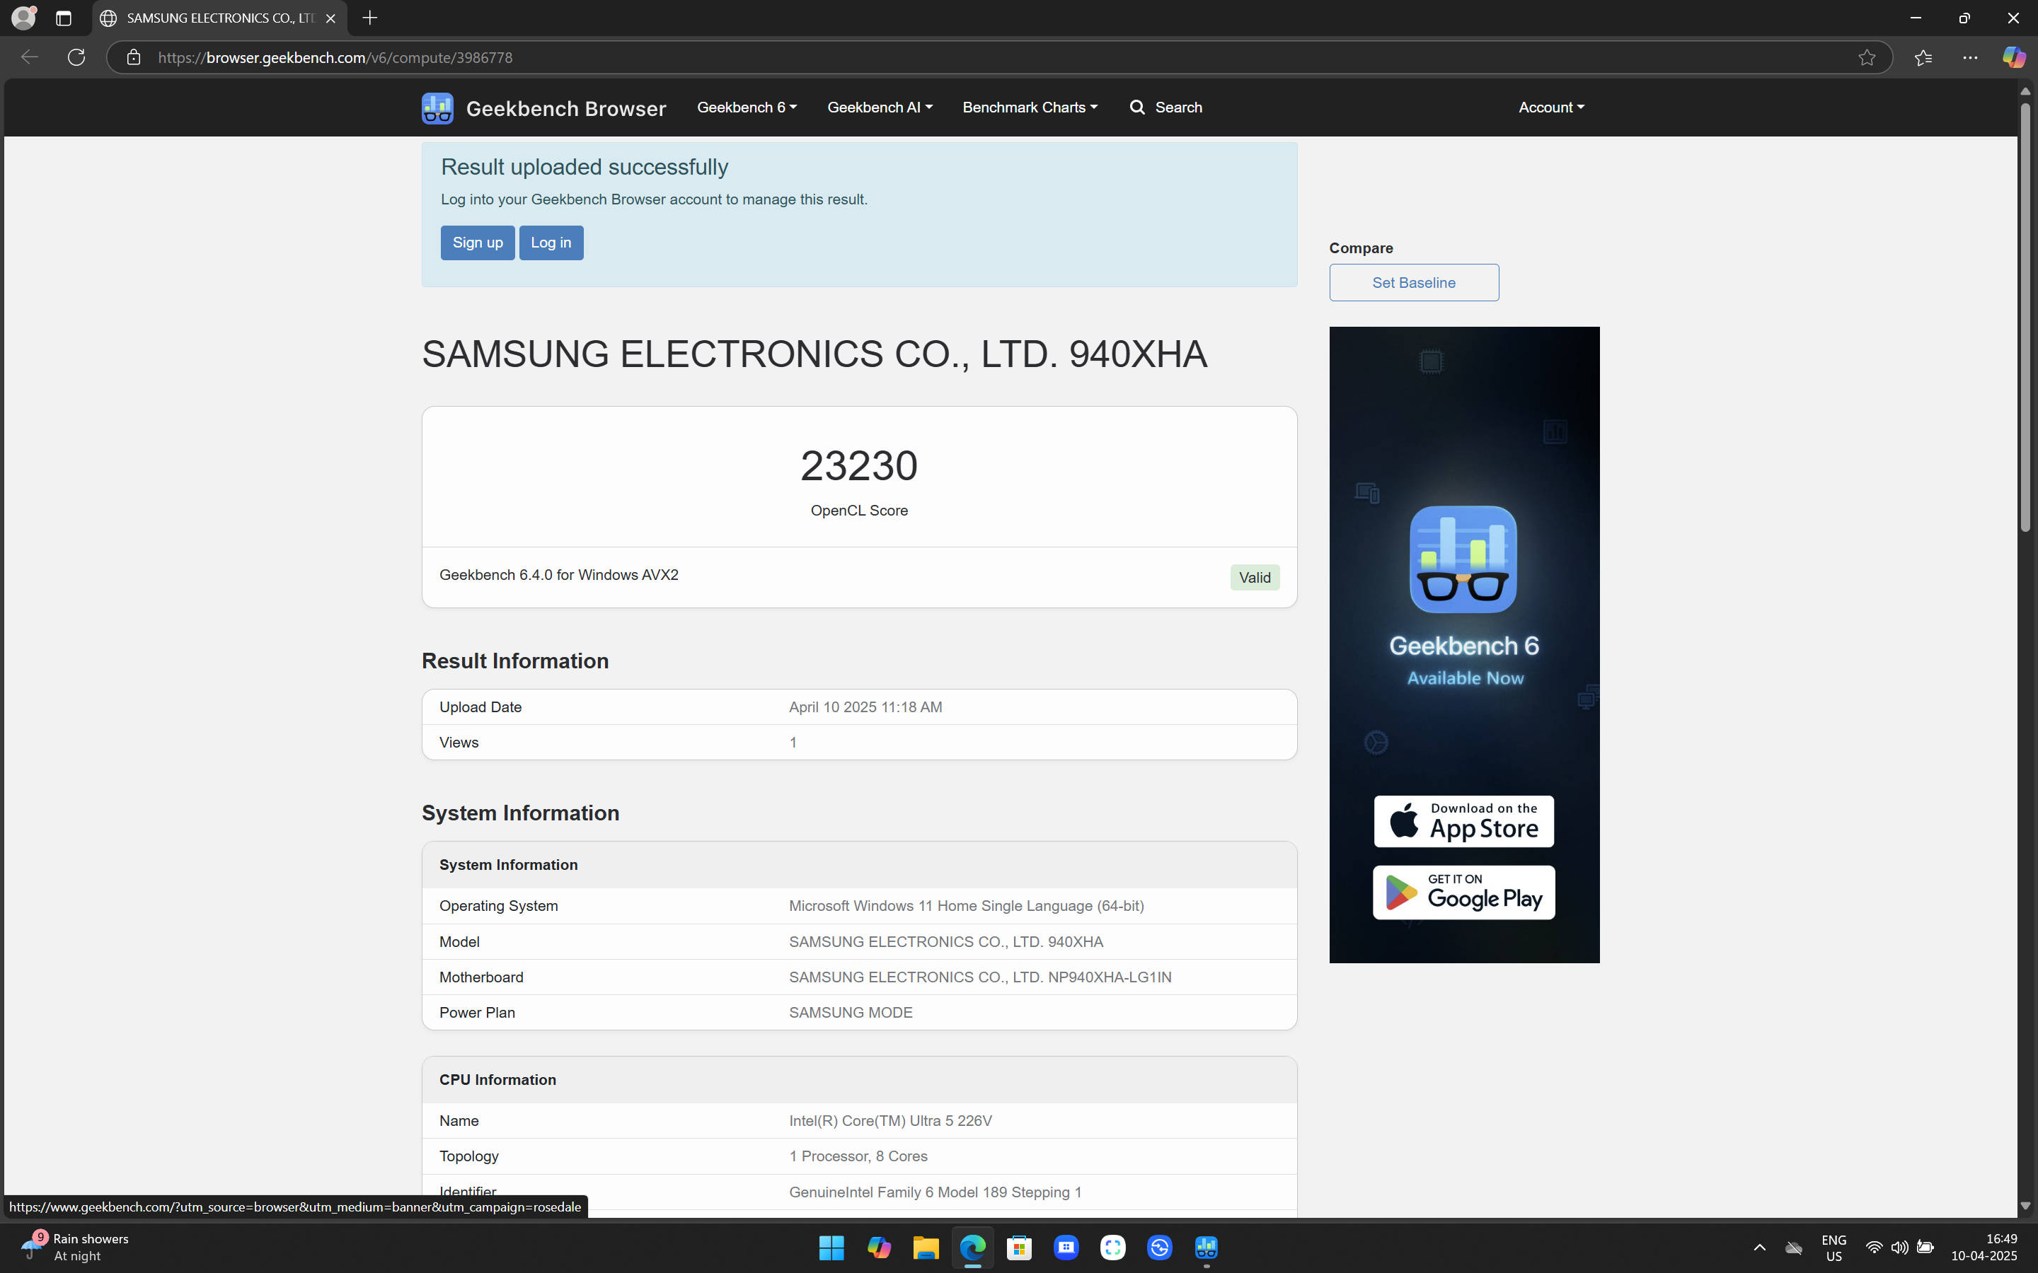2038x1273 pixels.
Task: Click the Geekbench Browser logo icon
Action: pos(437,107)
